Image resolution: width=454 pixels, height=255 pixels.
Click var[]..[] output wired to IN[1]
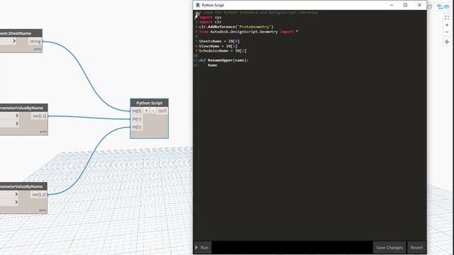[x=39, y=116]
